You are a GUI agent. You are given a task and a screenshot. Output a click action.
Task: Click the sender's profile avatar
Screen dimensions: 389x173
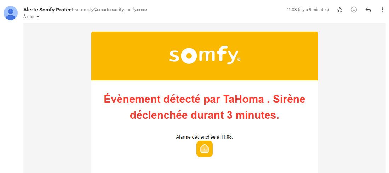(x=11, y=13)
